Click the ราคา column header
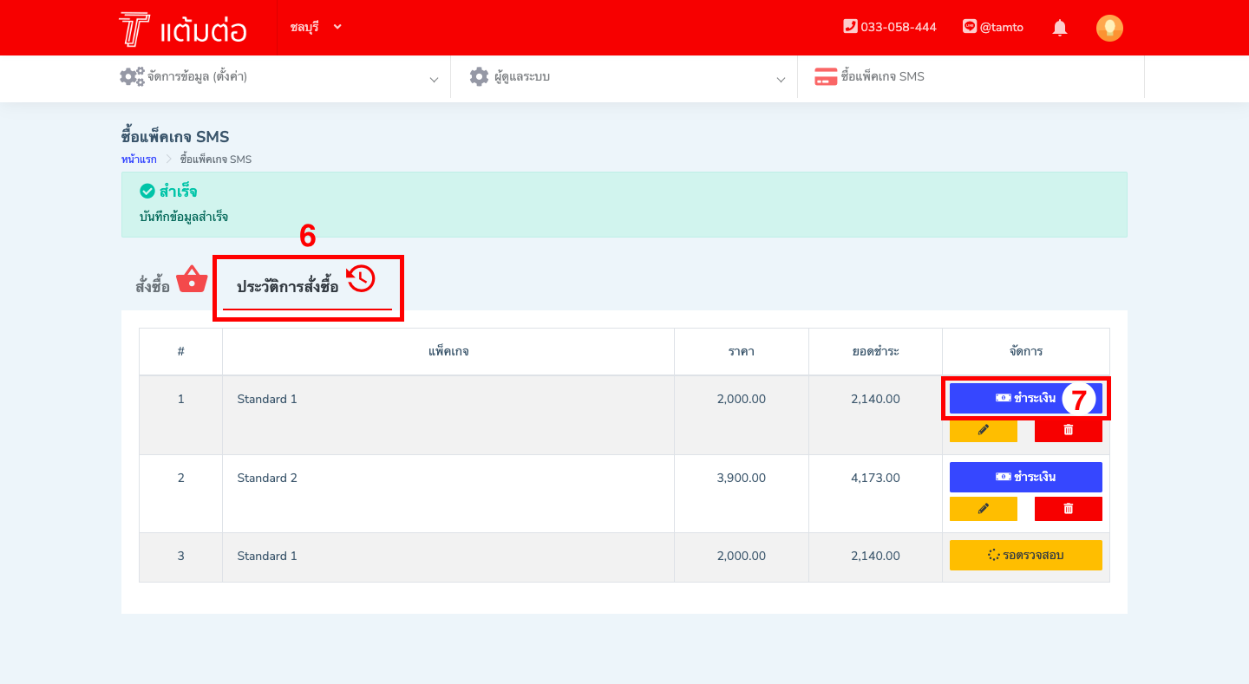The height and width of the screenshot is (684, 1249). (x=742, y=351)
